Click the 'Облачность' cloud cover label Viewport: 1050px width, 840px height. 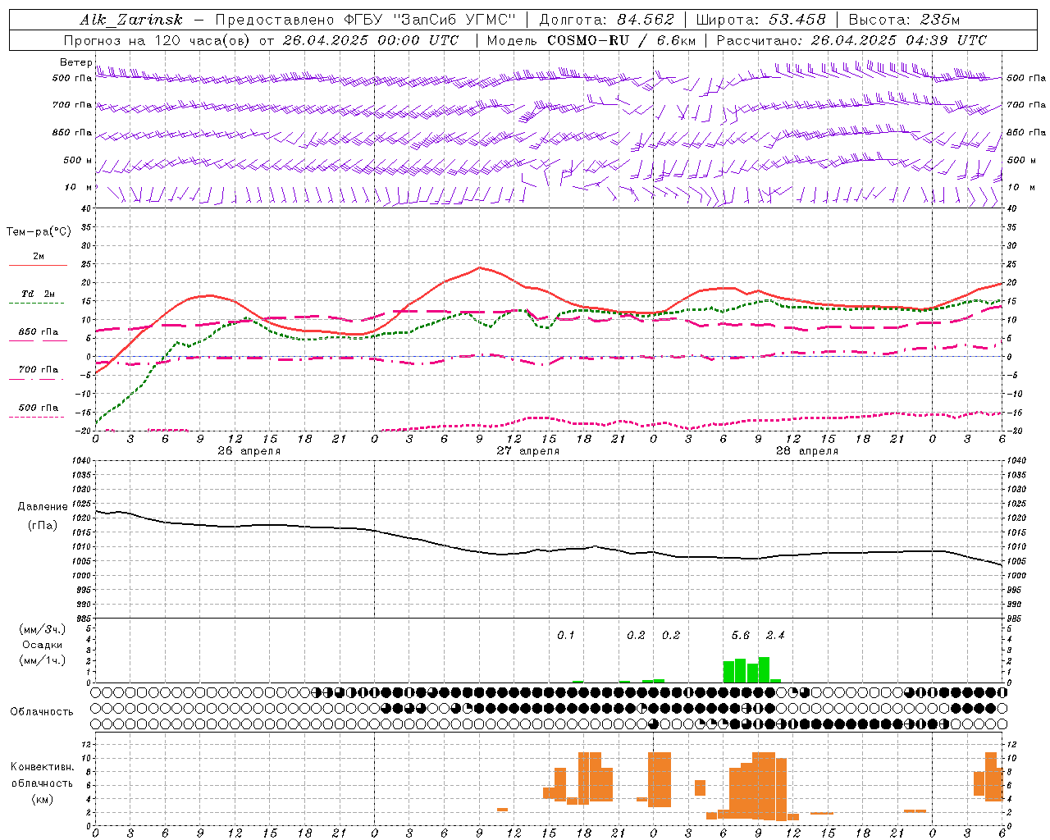coord(42,711)
